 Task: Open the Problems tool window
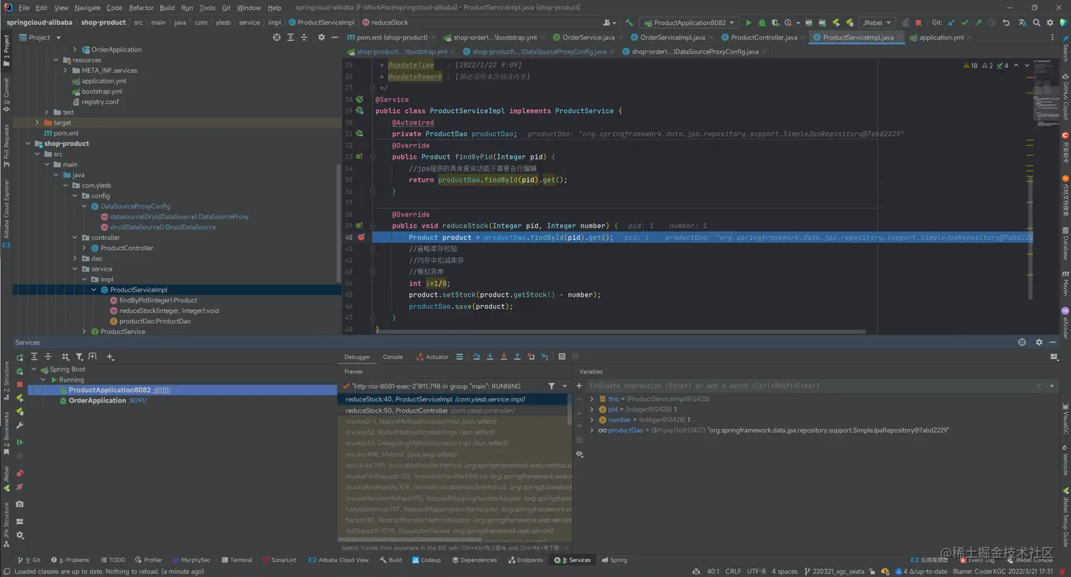[69, 560]
